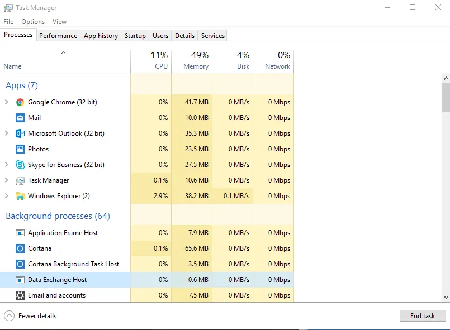
Task: Select the Mail app icon
Action: [x=20, y=118]
